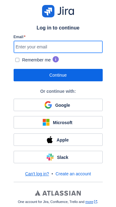Sign in via the Microsoft button label
The image size is (116, 207).
[62, 123]
